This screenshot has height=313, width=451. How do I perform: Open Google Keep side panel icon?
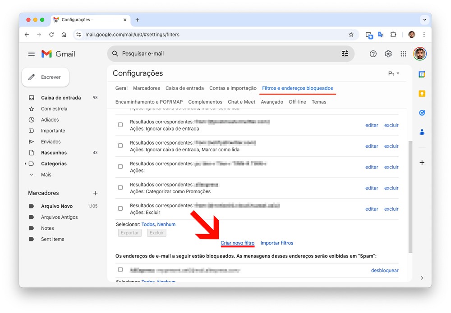click(422, 94)
